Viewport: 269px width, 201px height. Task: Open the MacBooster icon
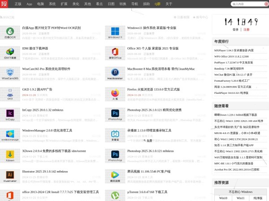pos(115,74)
